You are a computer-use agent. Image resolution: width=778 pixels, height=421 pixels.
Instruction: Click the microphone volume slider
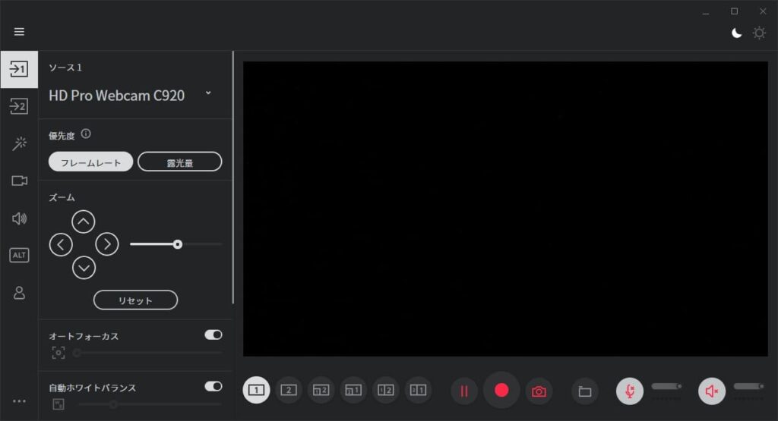point(666,386)
